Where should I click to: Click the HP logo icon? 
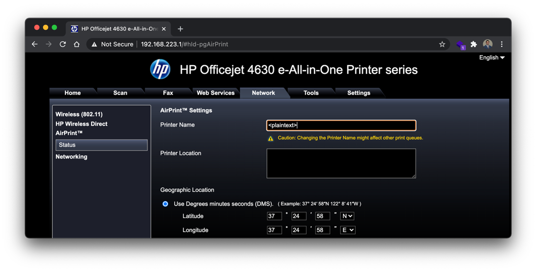pos(160,69)
